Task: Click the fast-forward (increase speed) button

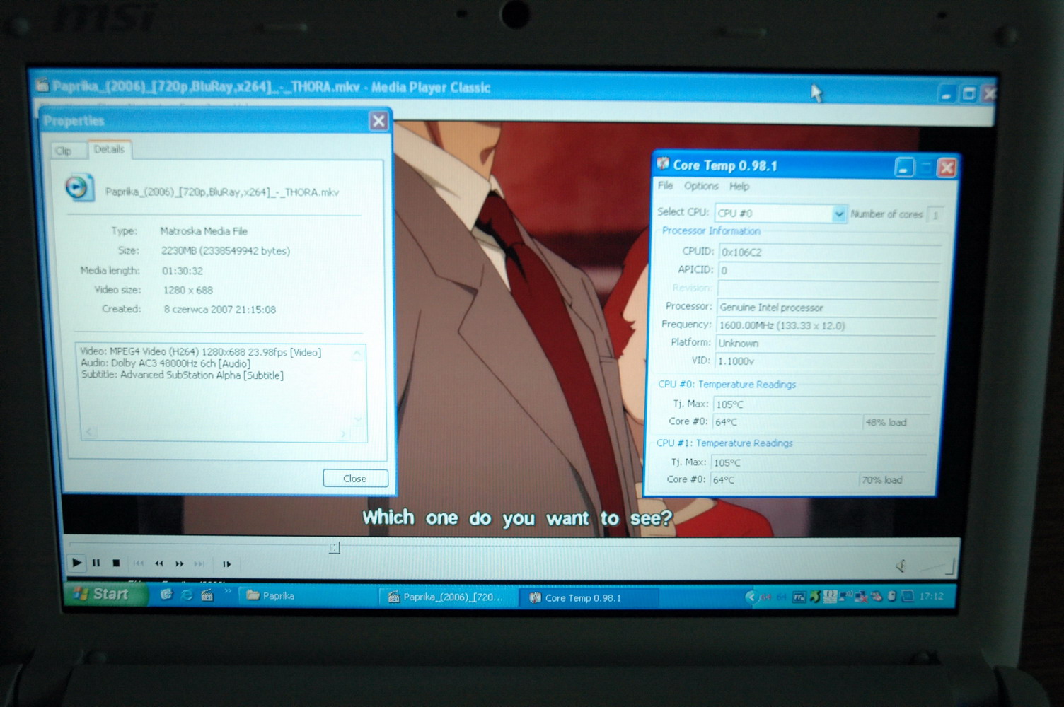Action: pos(180,563)
